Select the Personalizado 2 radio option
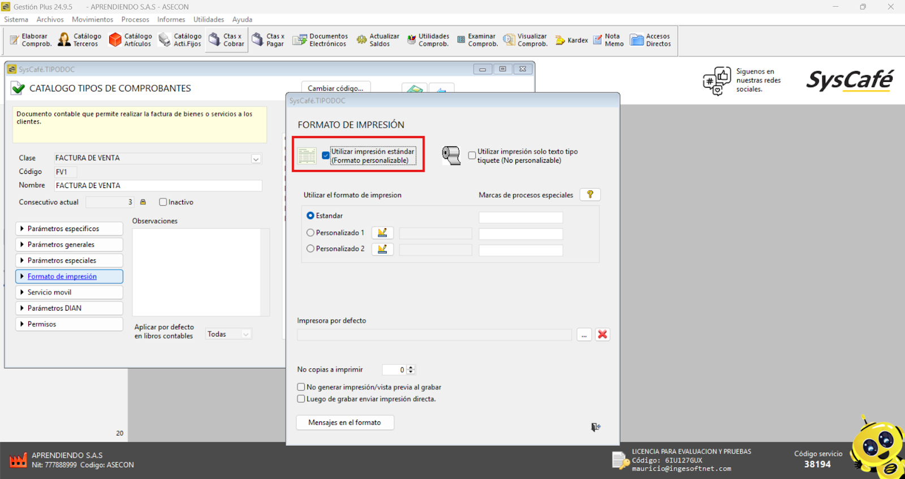905x479 pixels. [311, 249]
